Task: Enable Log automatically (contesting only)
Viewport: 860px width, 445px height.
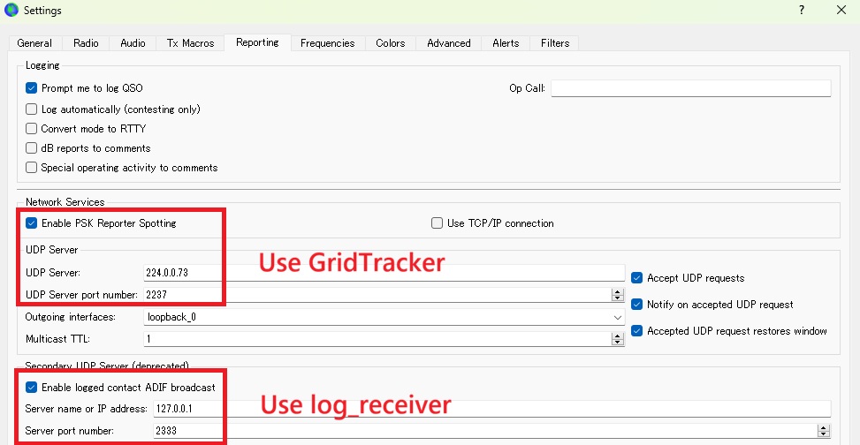Action: pyautogui.click(x=32, y=109)
